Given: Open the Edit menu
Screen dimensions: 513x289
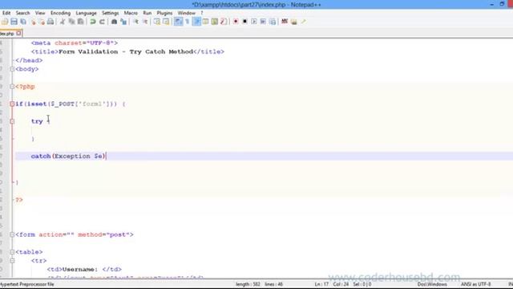Looking at the screenshot, I should [6, 13].
